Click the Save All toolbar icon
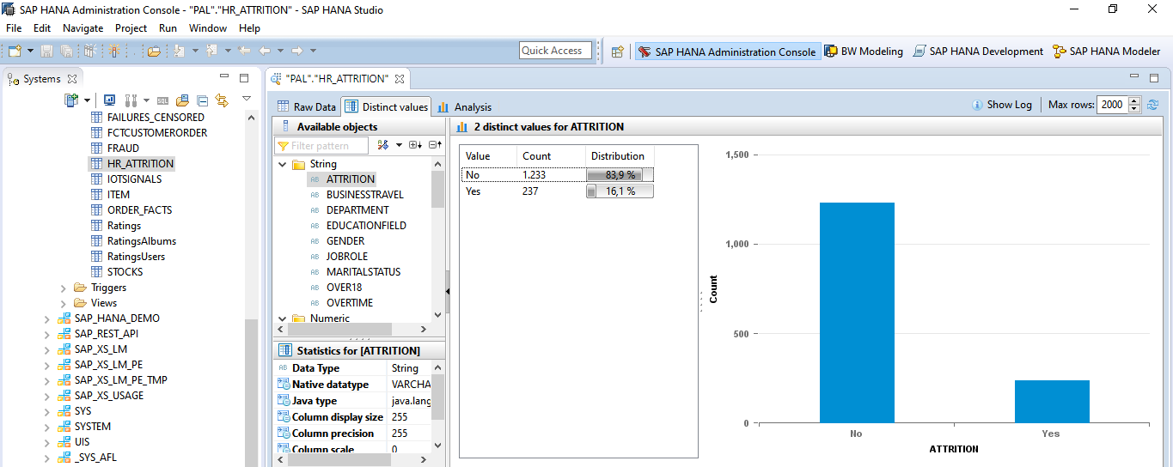 (x=66, y=52)
